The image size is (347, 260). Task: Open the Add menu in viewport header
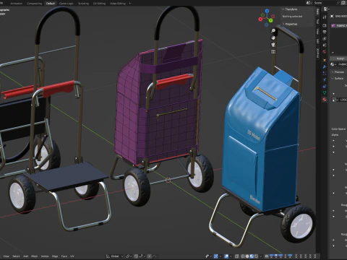click(x=25, y=256)
